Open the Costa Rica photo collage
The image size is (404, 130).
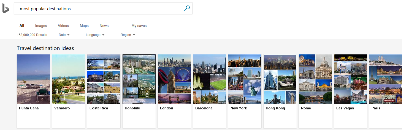click(104, 79)
